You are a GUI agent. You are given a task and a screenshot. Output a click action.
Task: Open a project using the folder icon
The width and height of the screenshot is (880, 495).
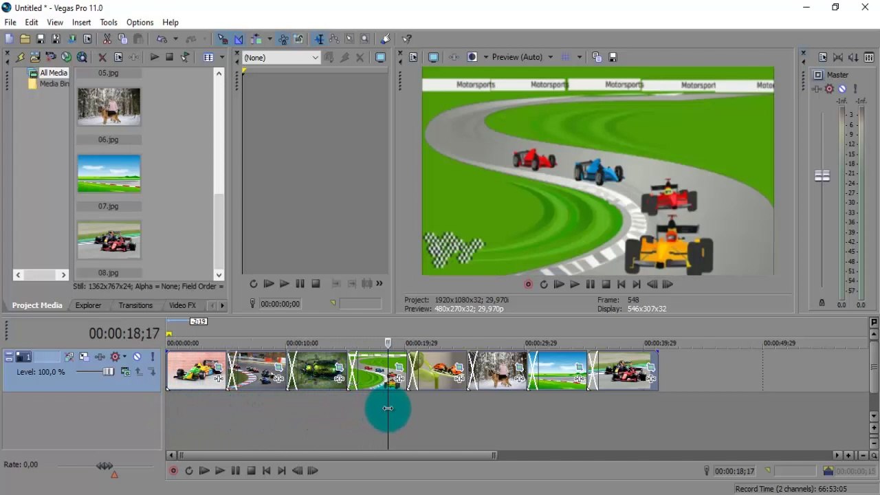click(x=25, y=39)
